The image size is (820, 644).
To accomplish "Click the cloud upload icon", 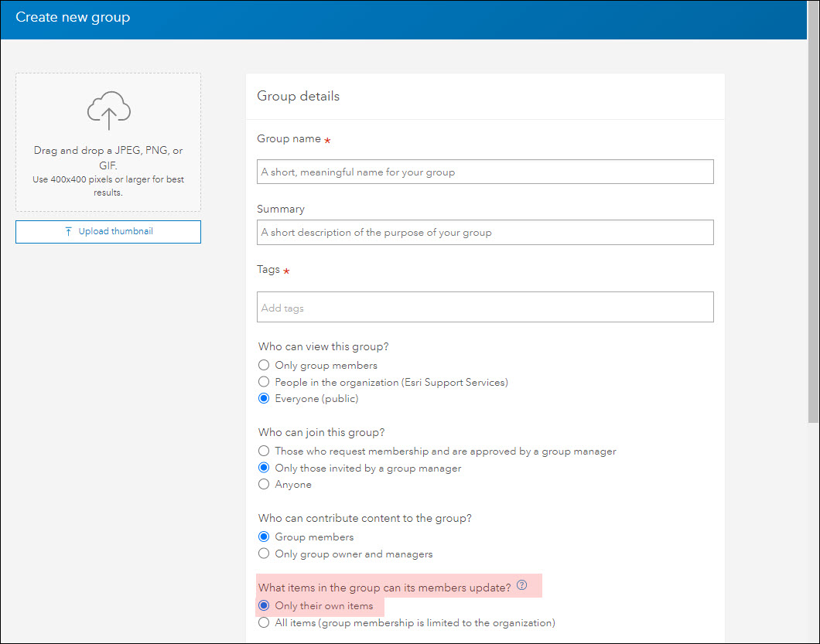I will [108, 111].
